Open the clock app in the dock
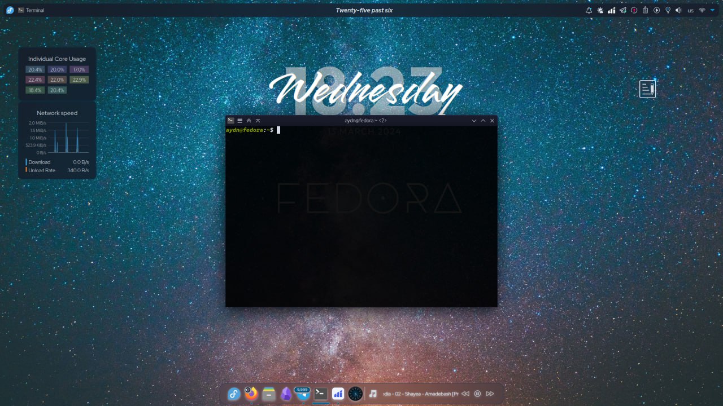Viewport: 723px width, 406px height. pyautogui.click(x=355, y=394)
